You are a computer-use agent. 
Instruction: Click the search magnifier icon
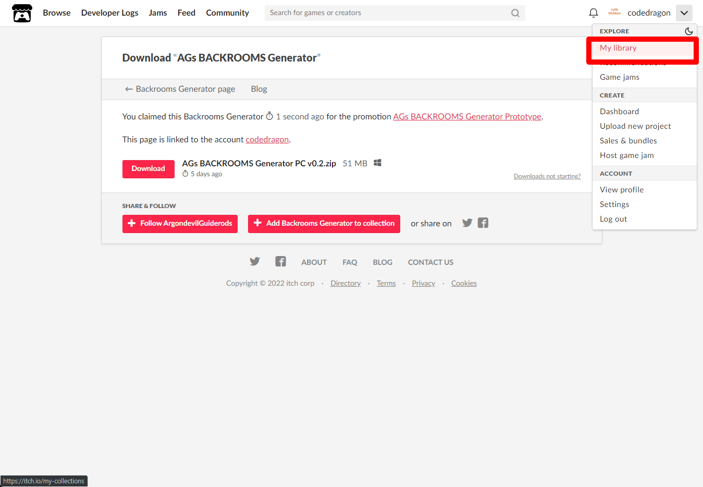515,13
